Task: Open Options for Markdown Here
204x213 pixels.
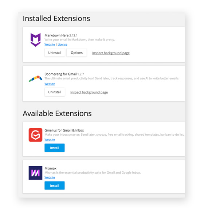Action: coord(76,53)
